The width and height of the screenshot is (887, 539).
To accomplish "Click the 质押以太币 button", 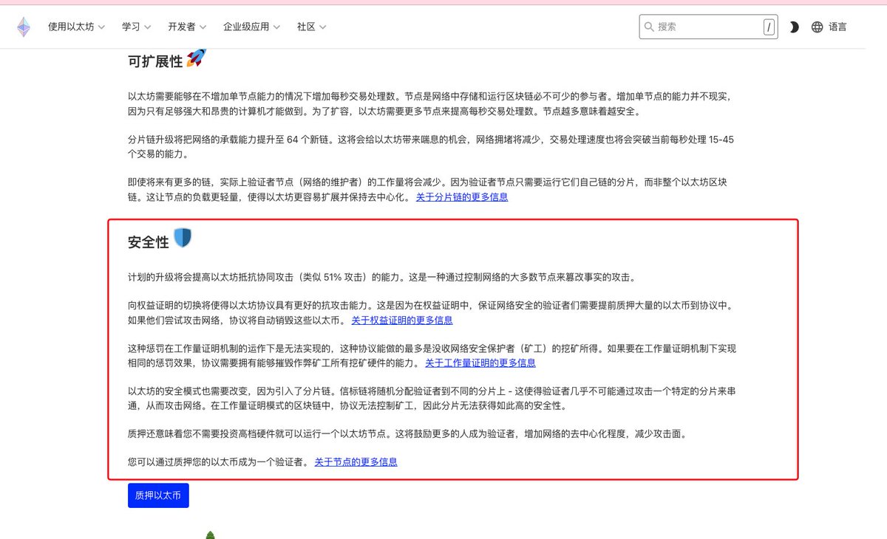I will 158,495.
